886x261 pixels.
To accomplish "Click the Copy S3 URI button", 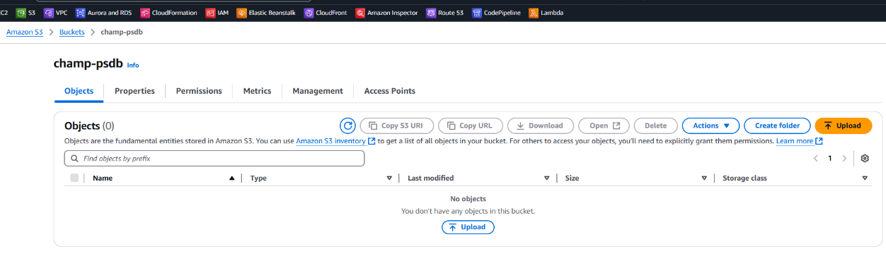I will [396, 126].
